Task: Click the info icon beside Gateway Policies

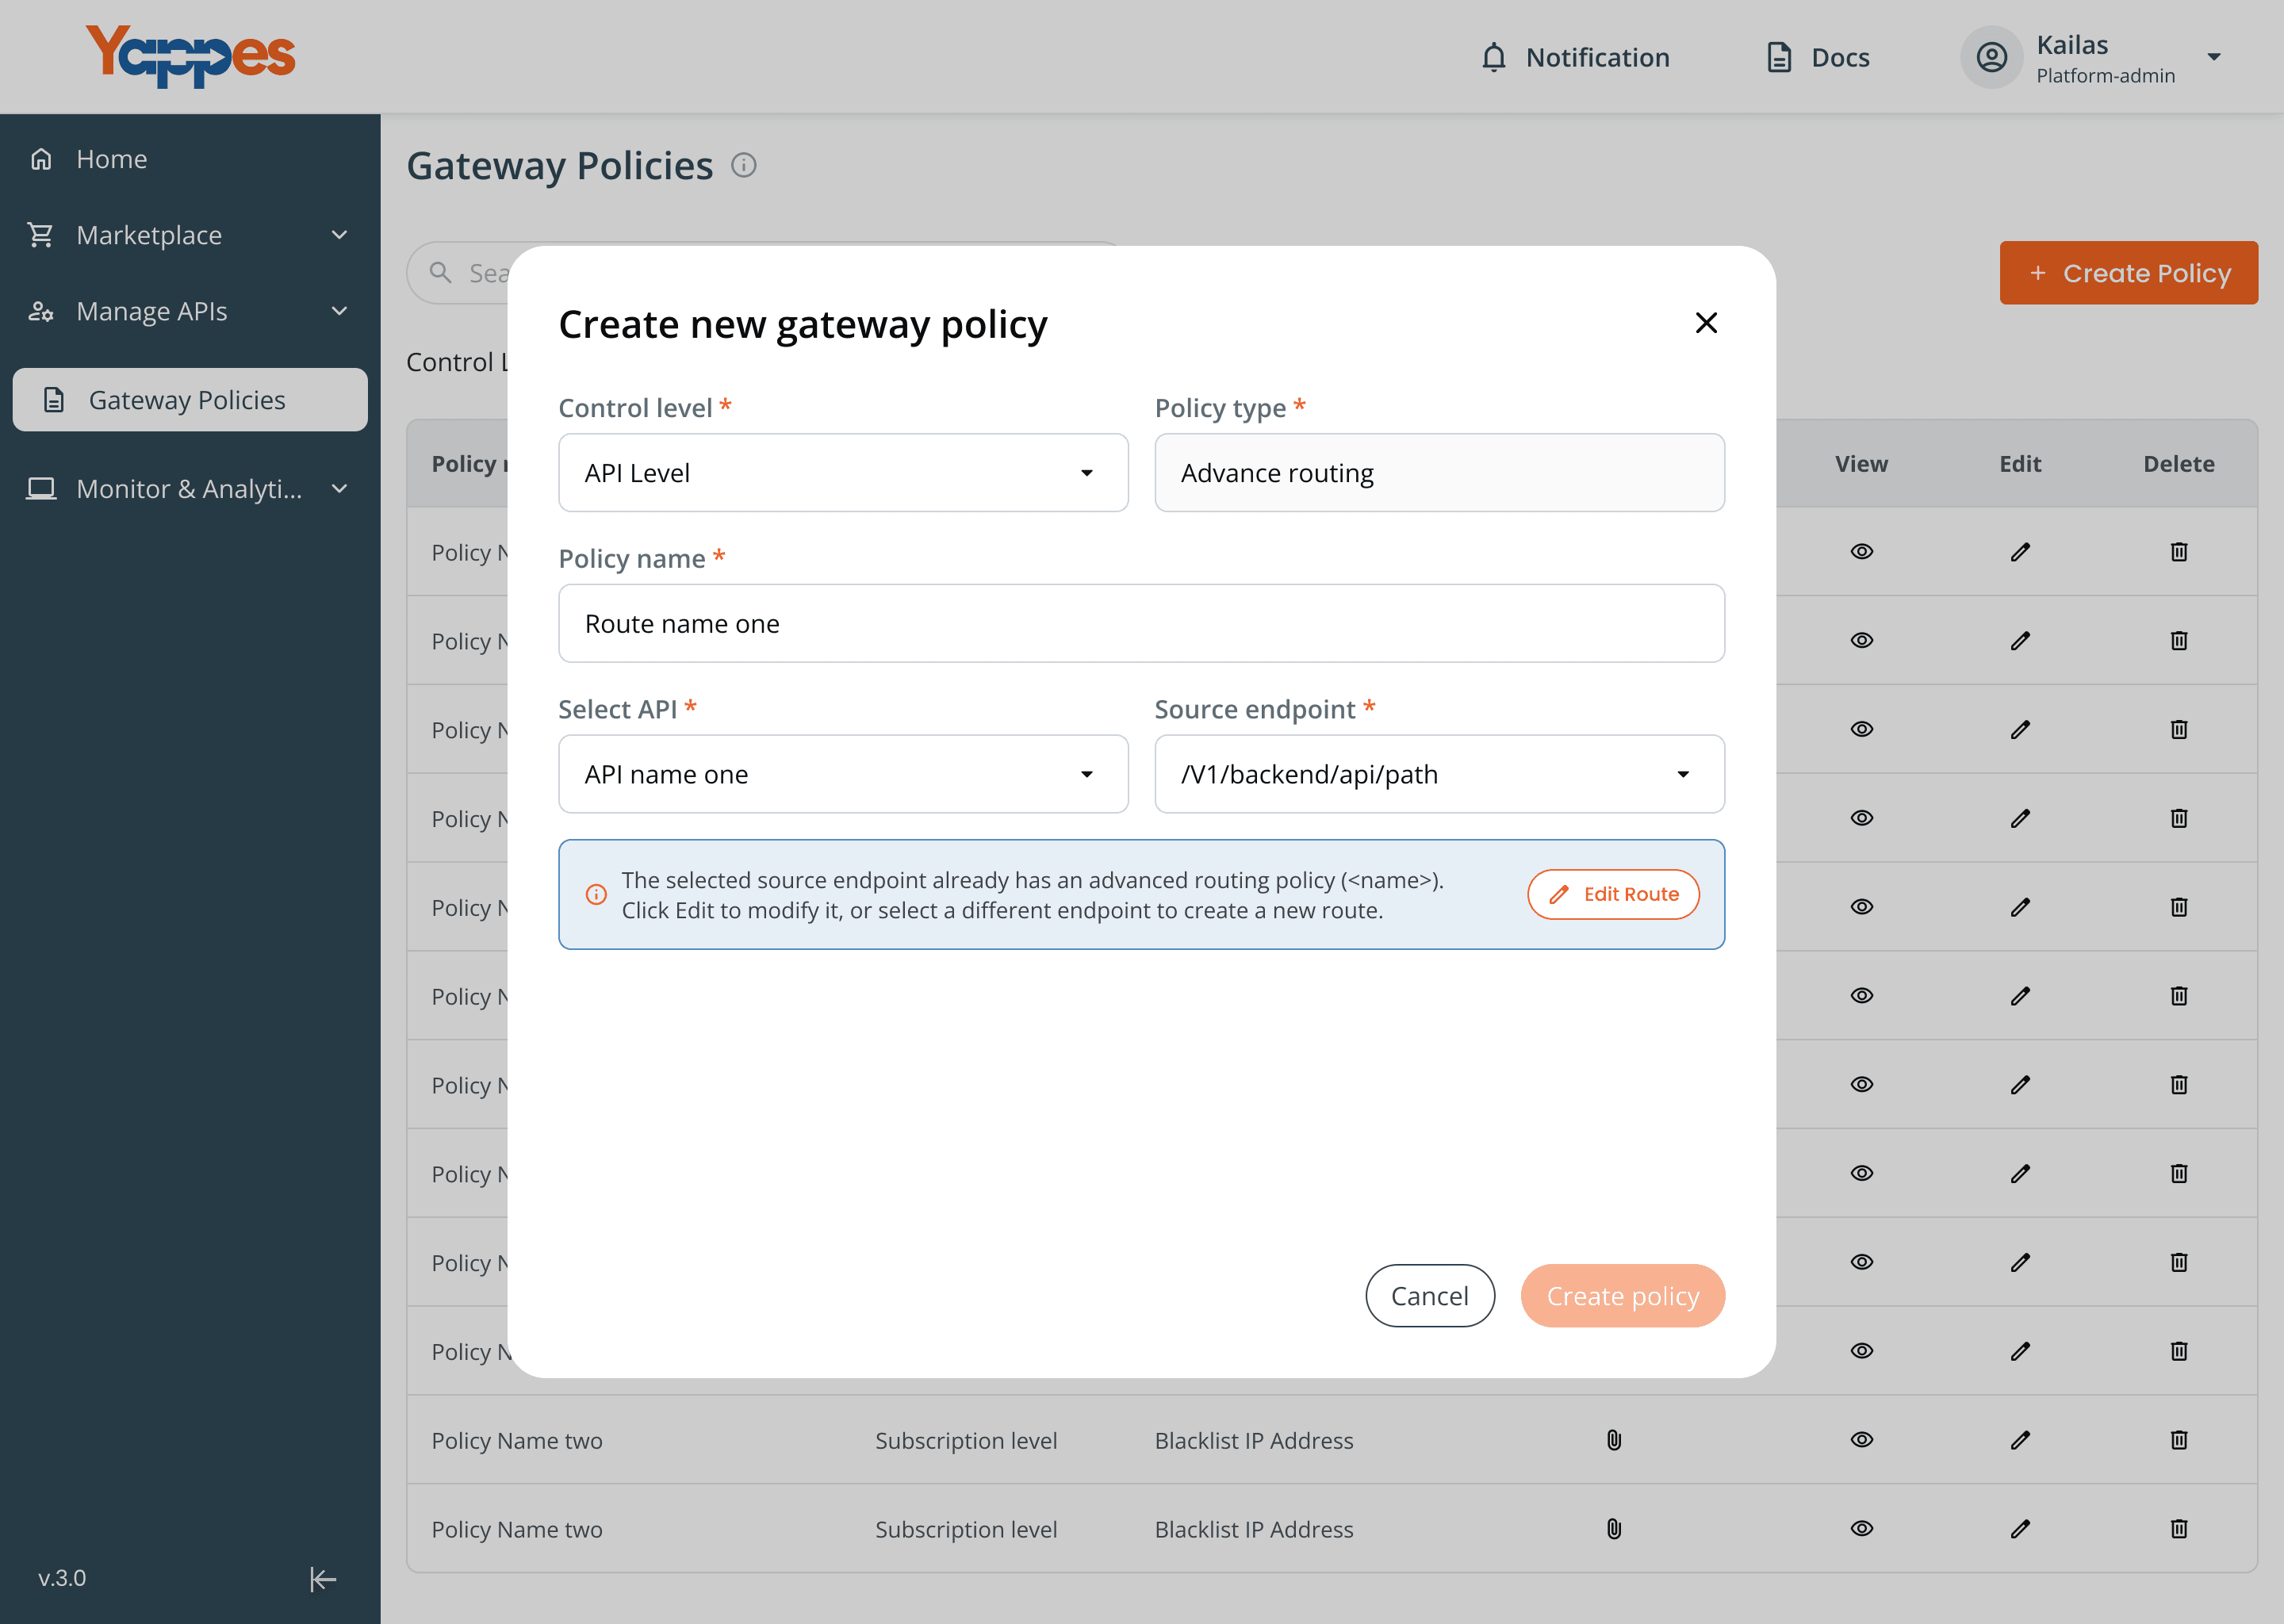Action: [743, 165]
